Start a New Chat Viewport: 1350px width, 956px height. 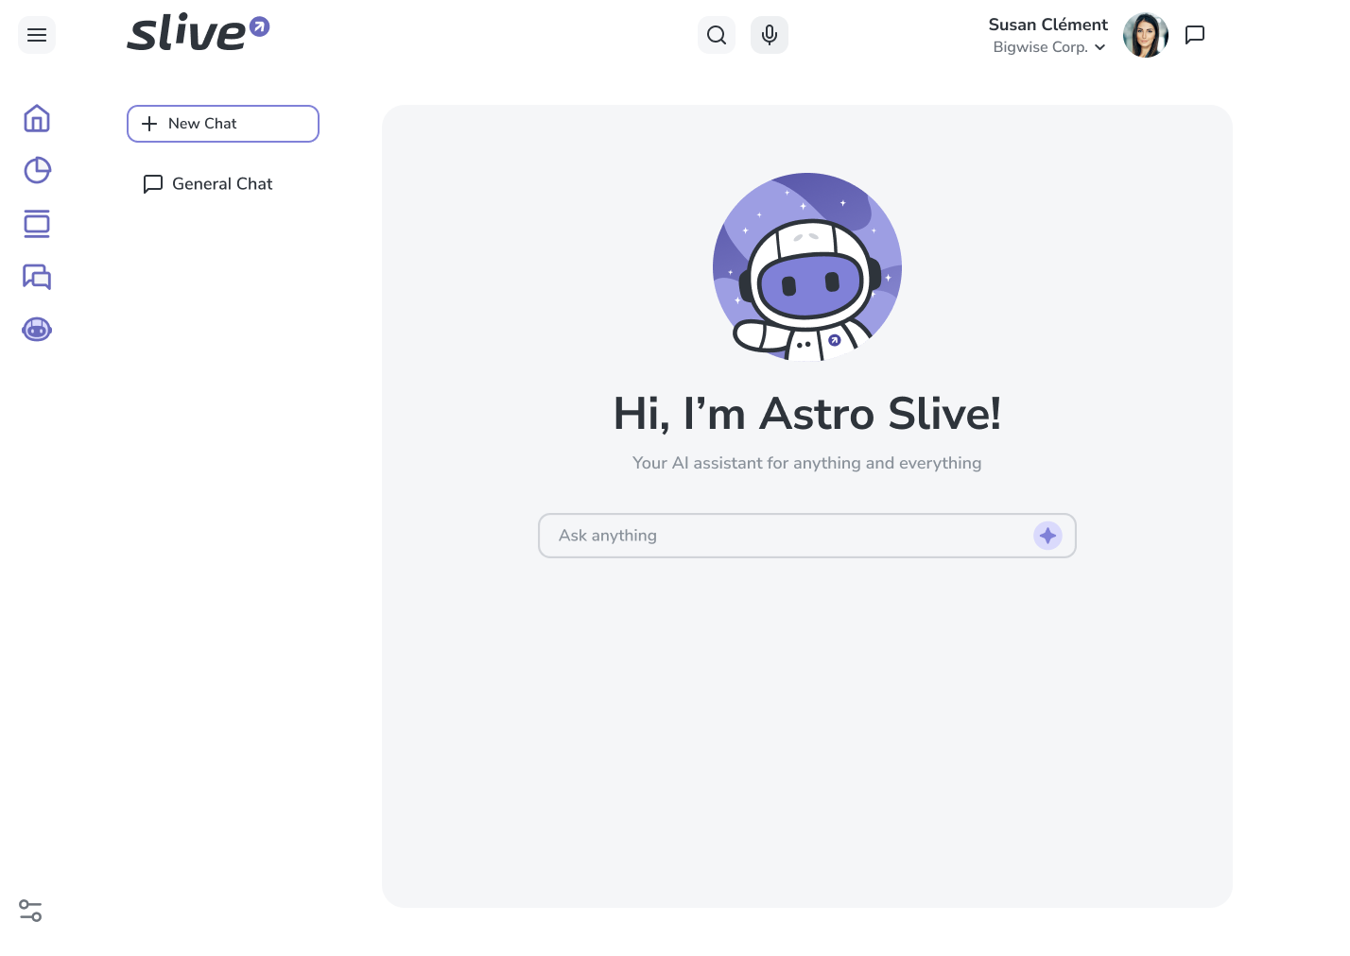tap(223, 124)
